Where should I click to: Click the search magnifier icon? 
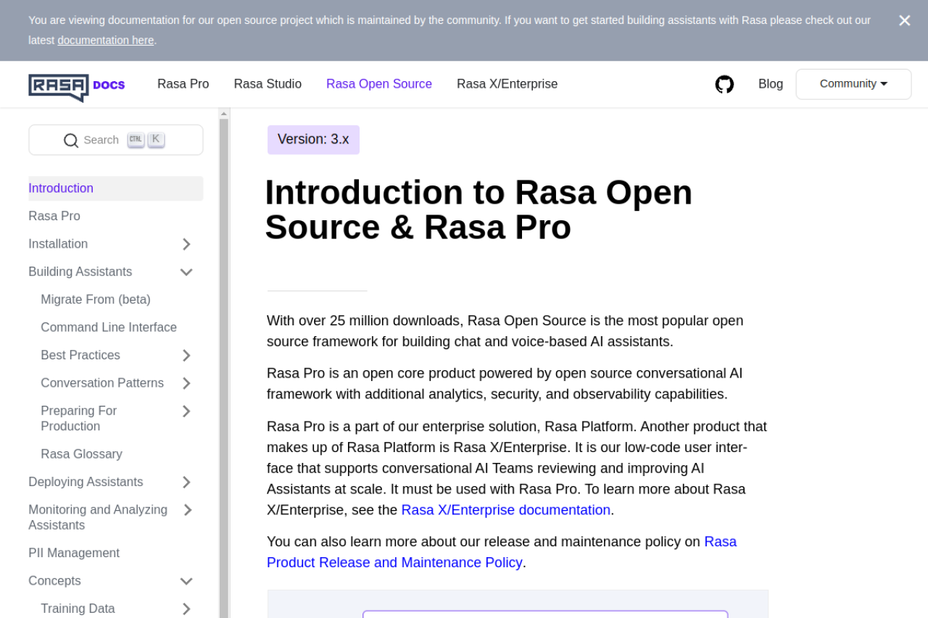[71, 141]
